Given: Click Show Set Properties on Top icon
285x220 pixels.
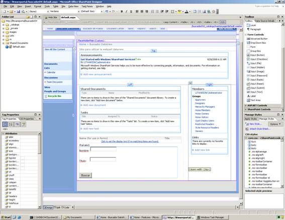Looking at the screenshot, I should tap(17, 124).
